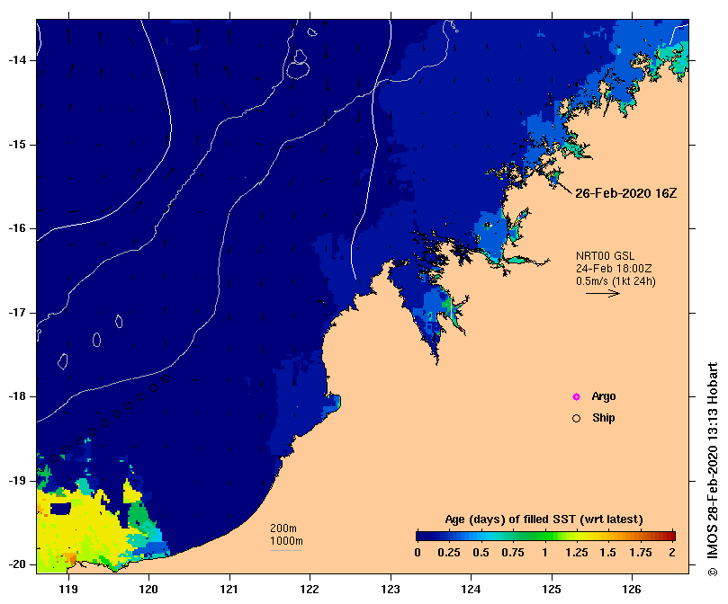The image size is (728, 604).
Task: Click the magenta Argo legend marker
Action: (576, 396)
